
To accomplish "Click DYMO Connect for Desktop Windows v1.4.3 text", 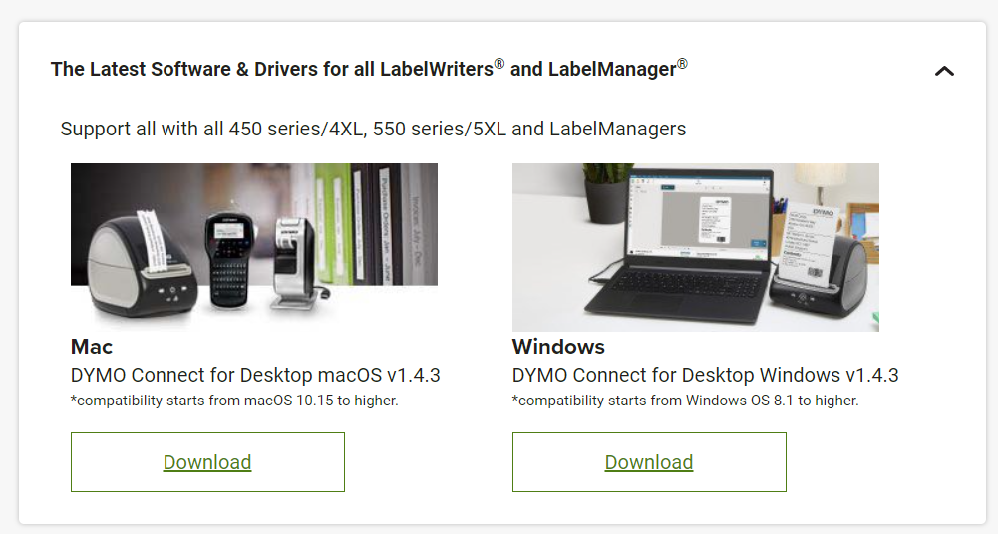I will coord(705,375).
